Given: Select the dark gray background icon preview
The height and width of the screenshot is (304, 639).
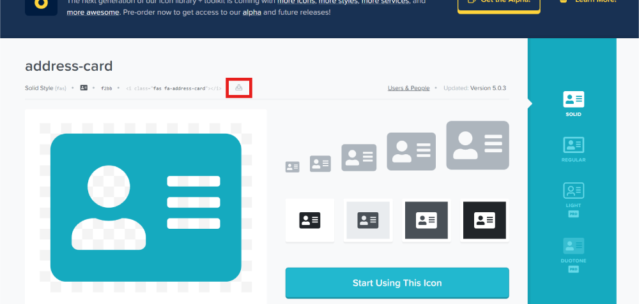Looking at the screenshot, I should tap(426, 221).
